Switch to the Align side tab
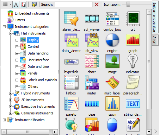 (155, 40)
